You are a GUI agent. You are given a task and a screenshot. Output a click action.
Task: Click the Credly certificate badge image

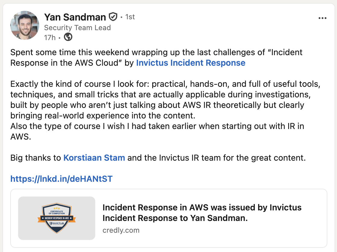(x=57, y=218)
